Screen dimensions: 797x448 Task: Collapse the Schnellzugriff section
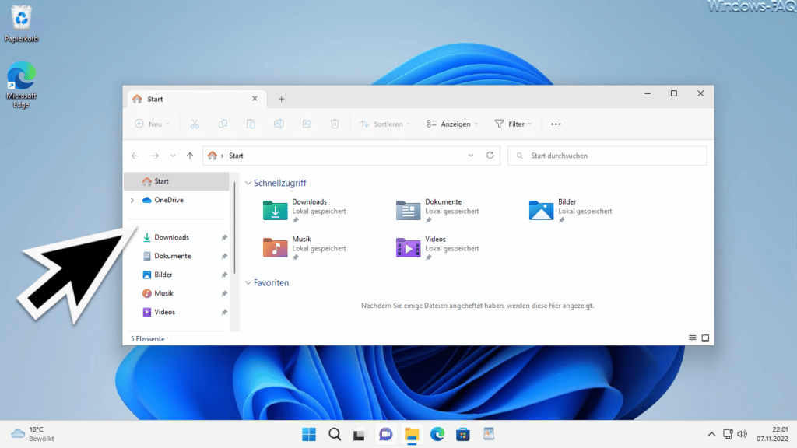coord(248,183)
